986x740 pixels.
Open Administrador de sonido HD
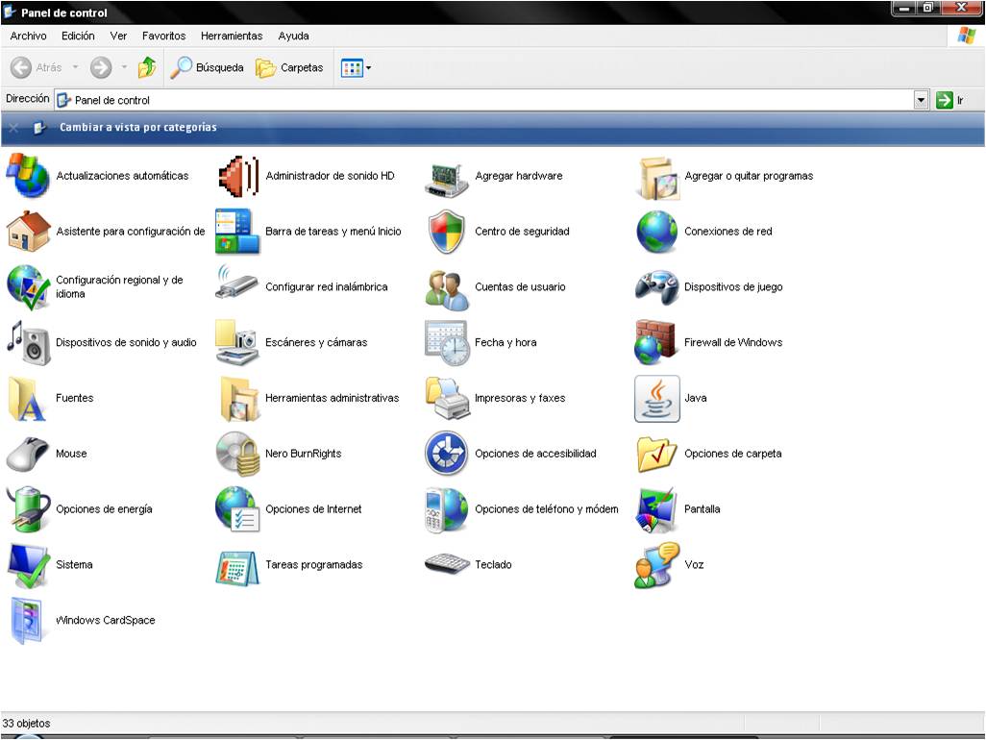click(x=237, y=177)
